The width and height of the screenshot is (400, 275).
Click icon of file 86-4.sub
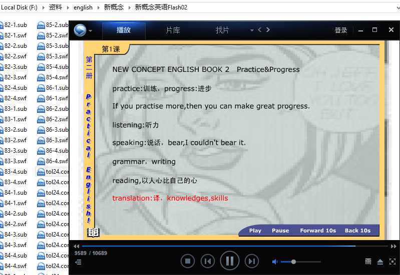41,151
